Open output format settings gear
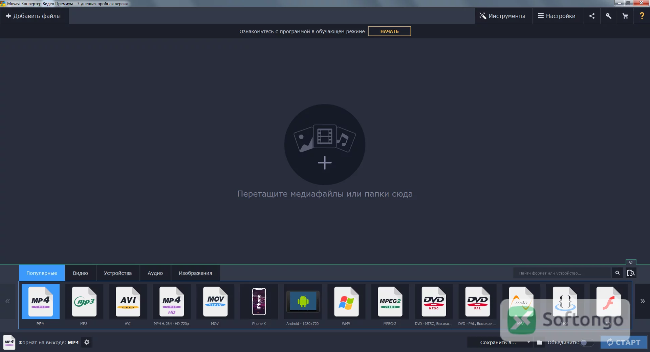The width and height of the screenshot is (650, 352). [87, 342]
